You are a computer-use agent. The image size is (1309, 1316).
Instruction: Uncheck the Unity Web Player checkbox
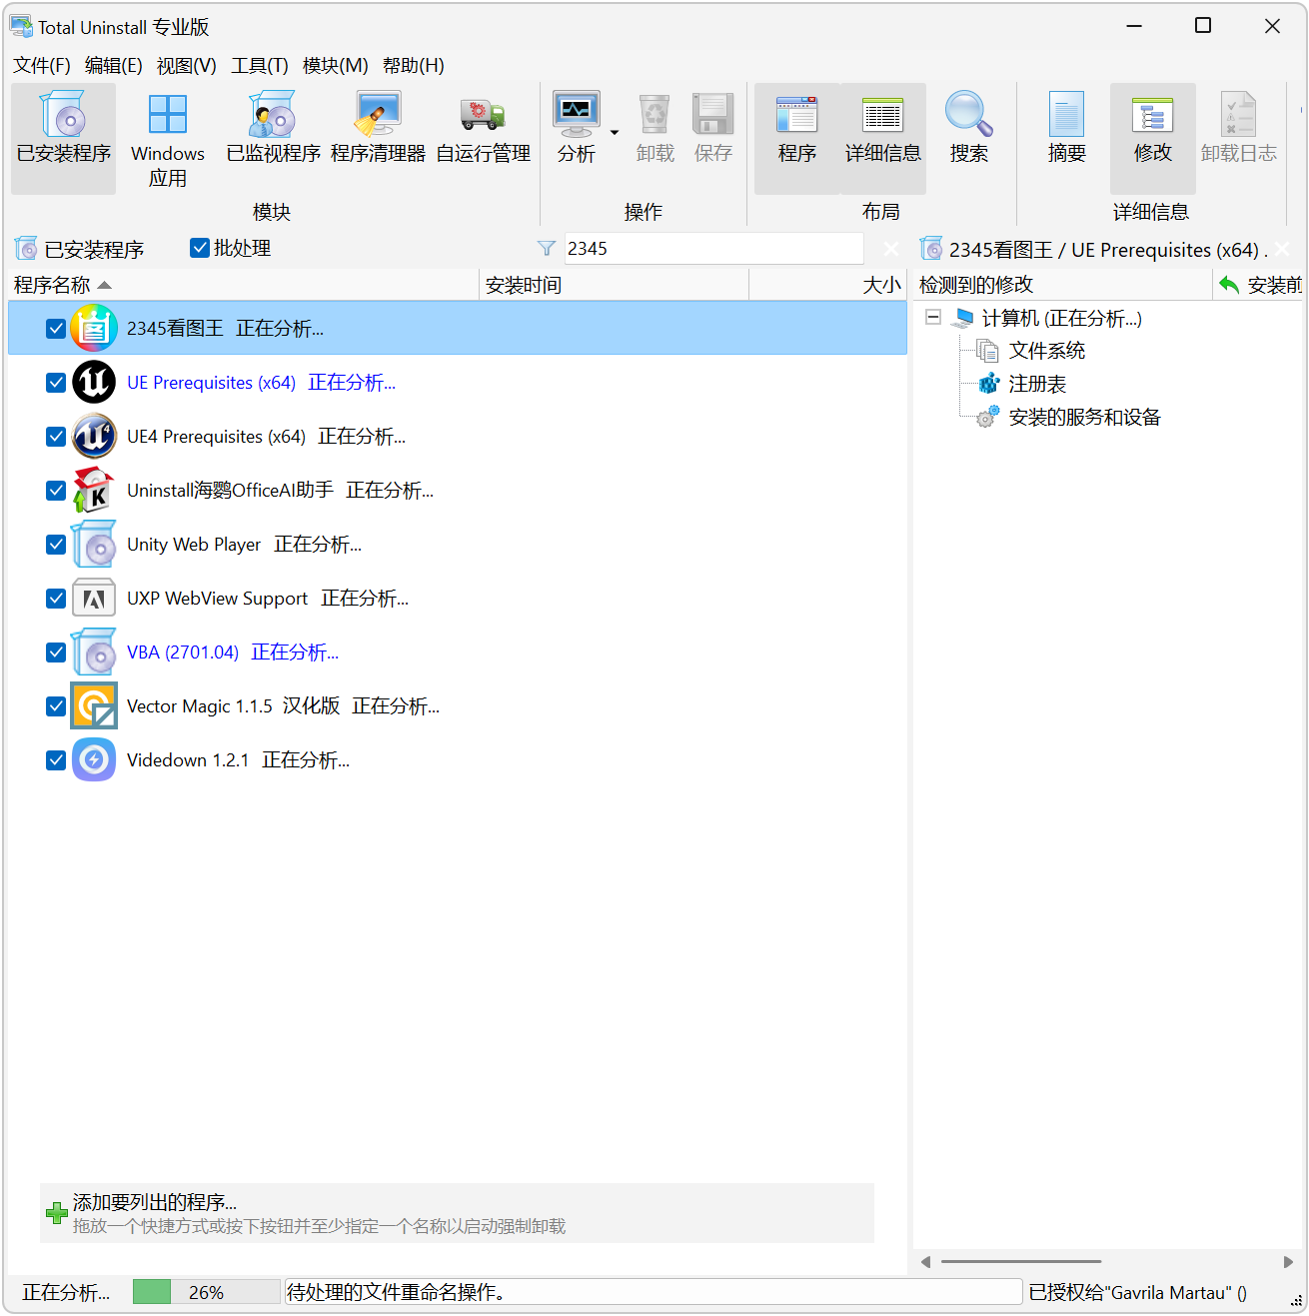tap(56, 544)
